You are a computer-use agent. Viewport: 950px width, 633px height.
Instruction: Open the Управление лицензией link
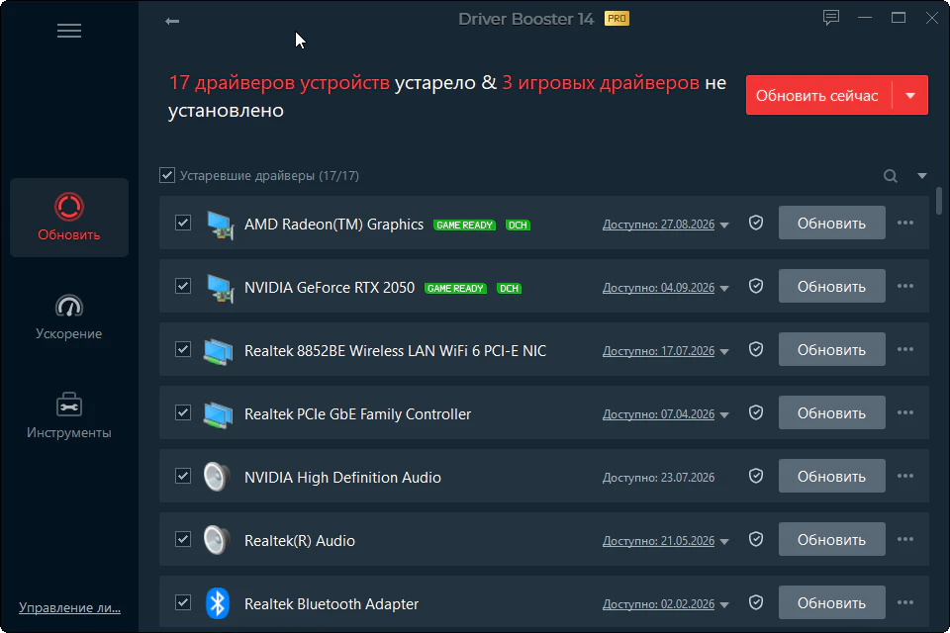point(69,607)
